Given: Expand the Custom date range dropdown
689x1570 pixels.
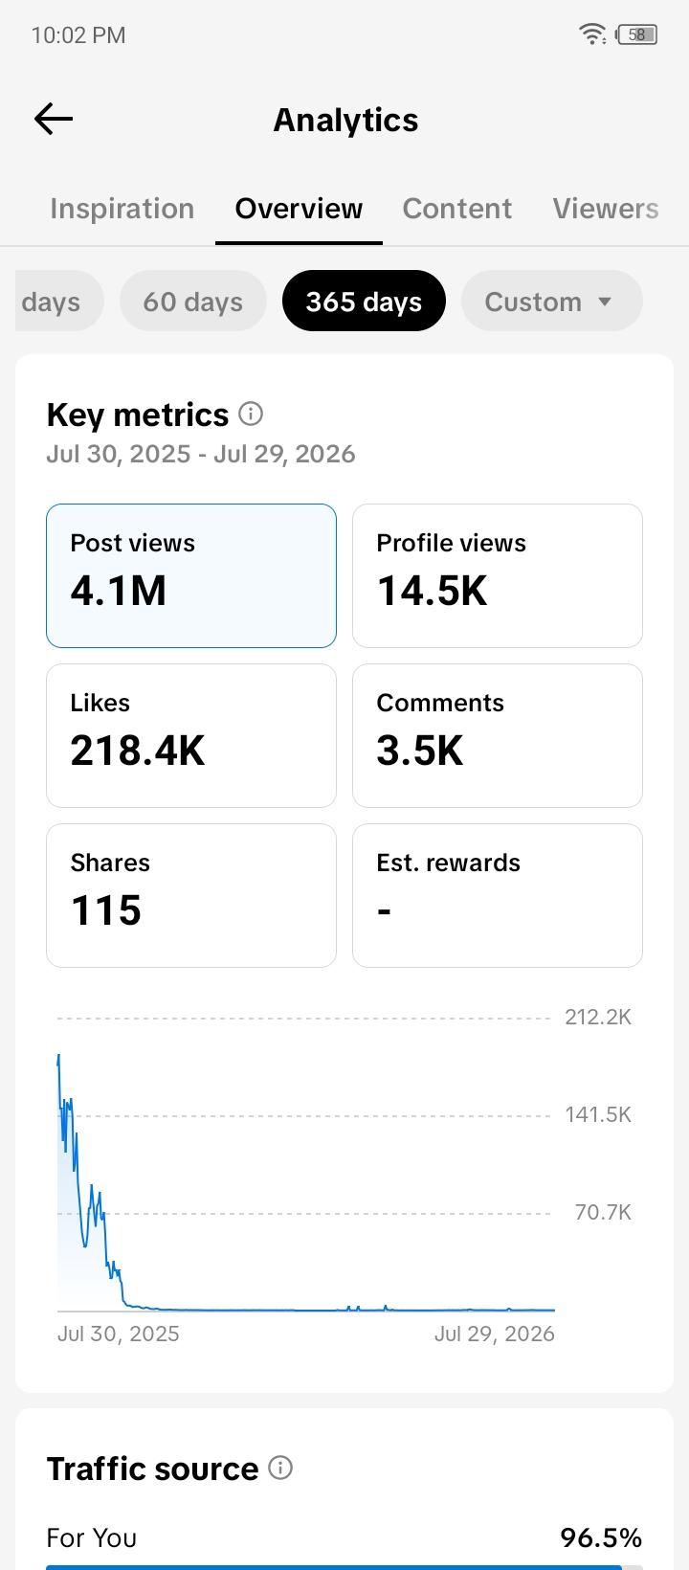Looking at the screenshot, I should coord(551,301).
